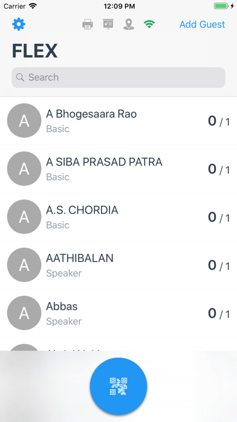
Task: Tap the avatar beside A Bhogesaara Rao
Action: 24,121
